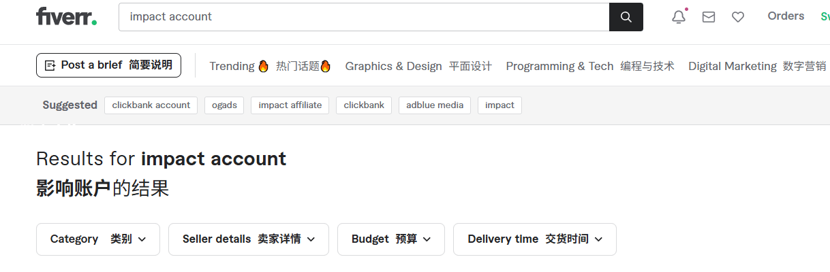
Task: Expand the Seller details dropdown
Action: click(249, 239)
